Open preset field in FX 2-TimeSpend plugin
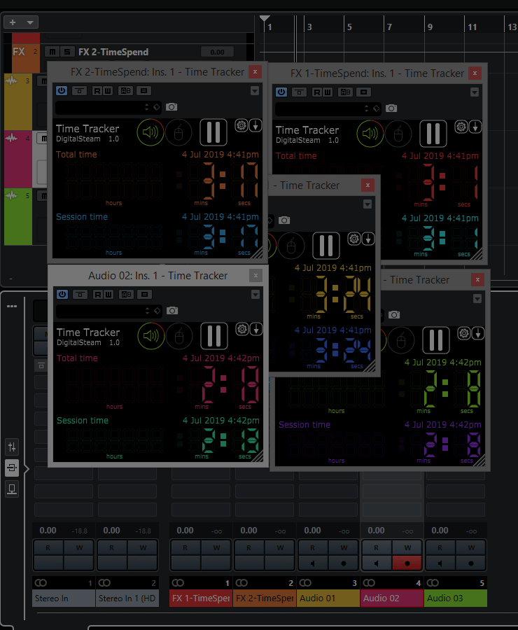 click(x=108, y=107)
